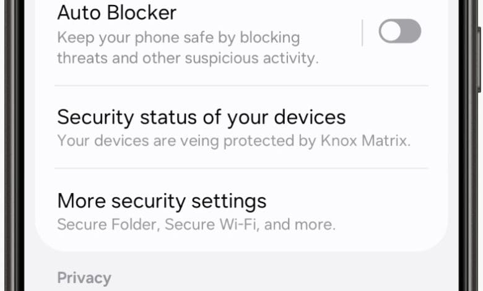Click the word 'devices' in the Security status heading
This screenshot has width=483, height=291.
pos(306,117)
